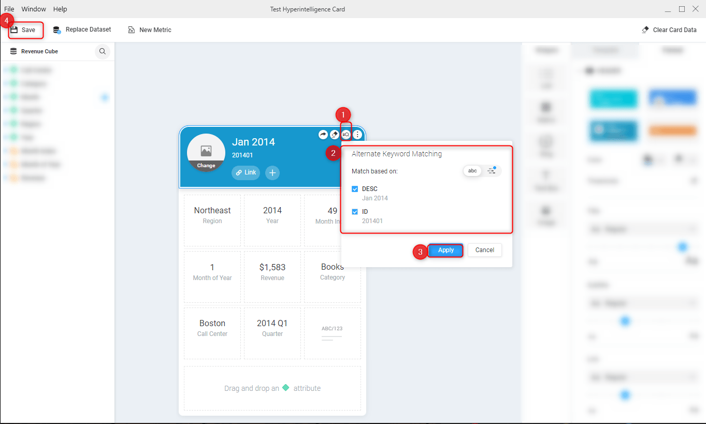Click Apply in keyword matching popup
The width and height of the screenshot is (706, 424).
coord(445,250)
